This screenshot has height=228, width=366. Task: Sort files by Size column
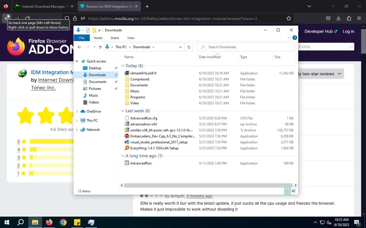284,57
